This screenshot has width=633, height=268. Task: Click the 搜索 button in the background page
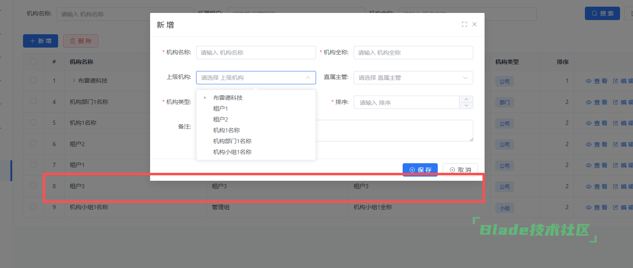(602, 13)
